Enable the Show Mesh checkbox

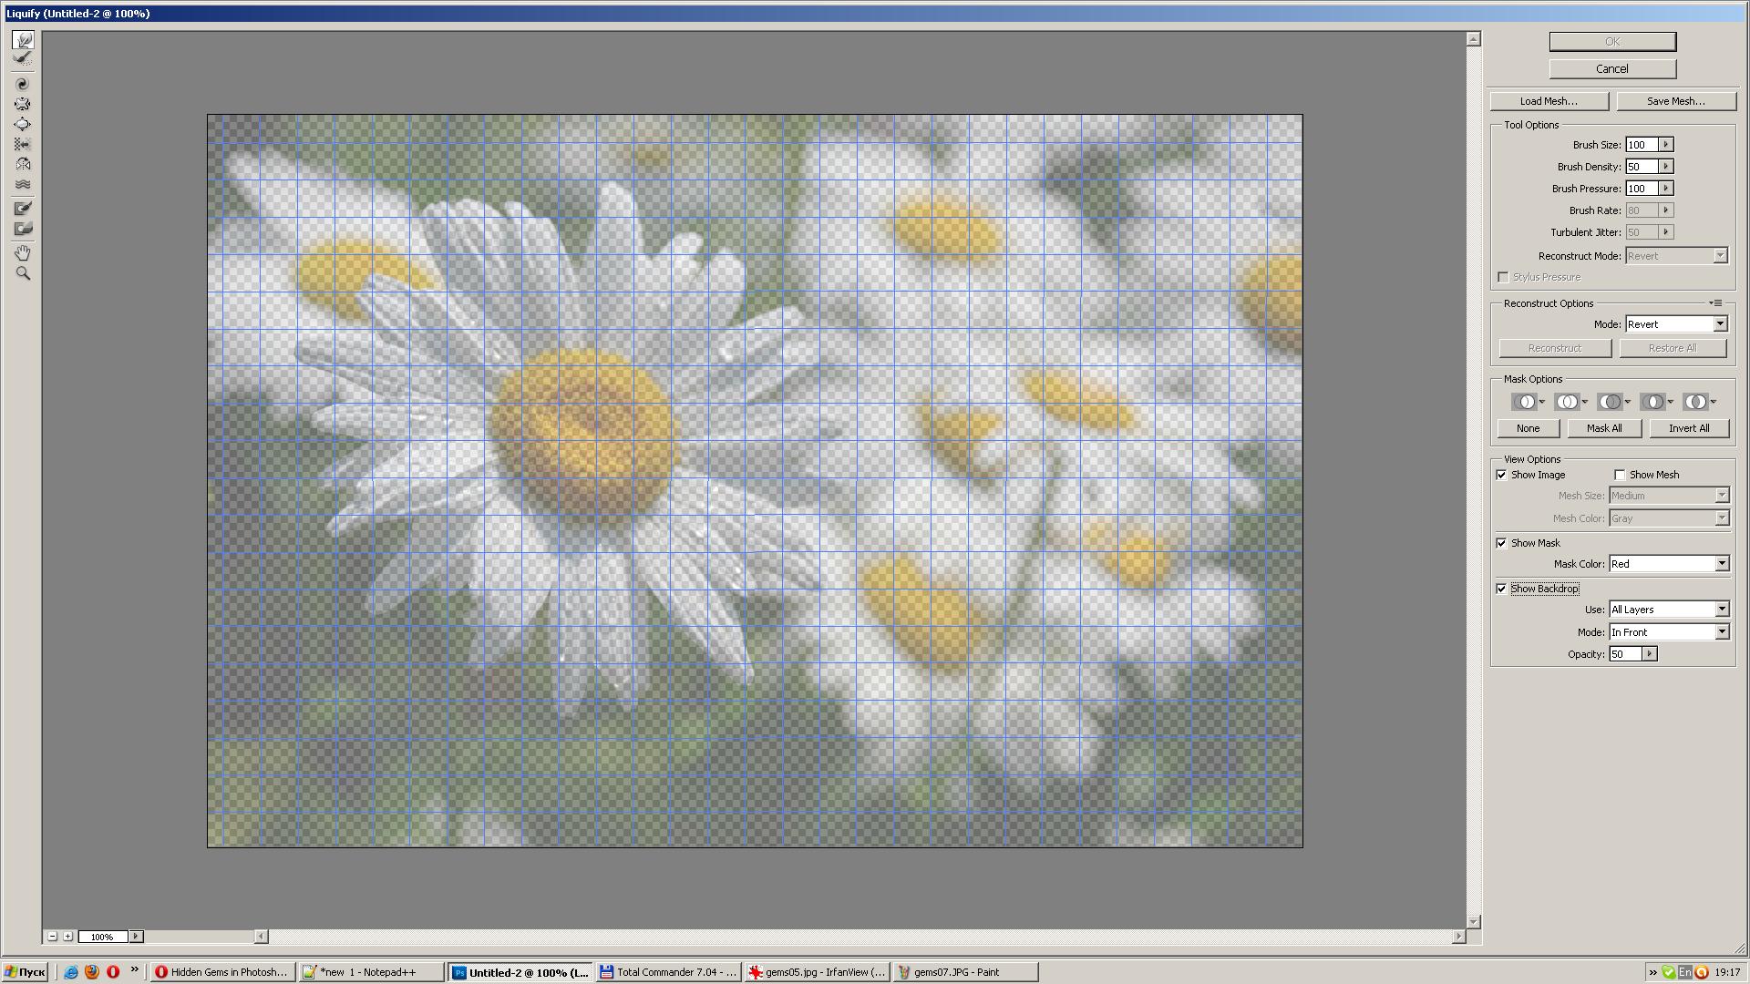(x=1620, y=475)
